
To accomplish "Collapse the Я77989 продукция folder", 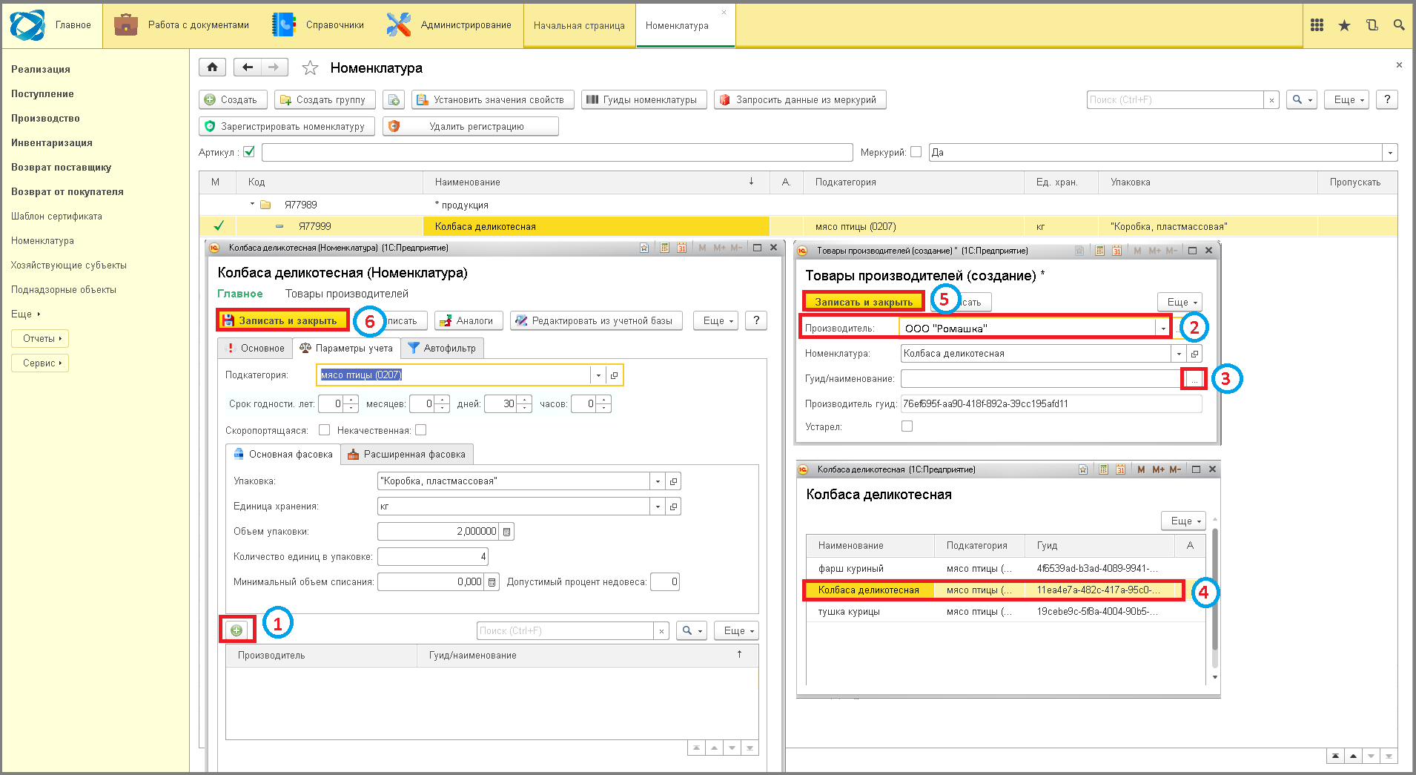I will tap(252, 204).
